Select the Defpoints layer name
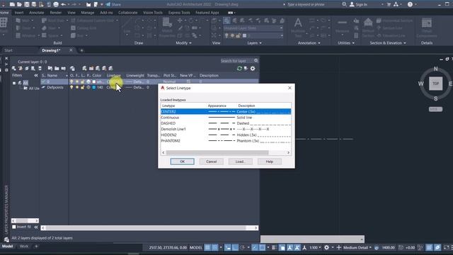This screenshot has height=255, width=453. point(55,87)
